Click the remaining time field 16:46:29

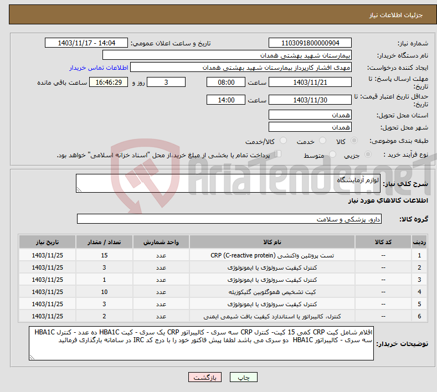point(109,82)
